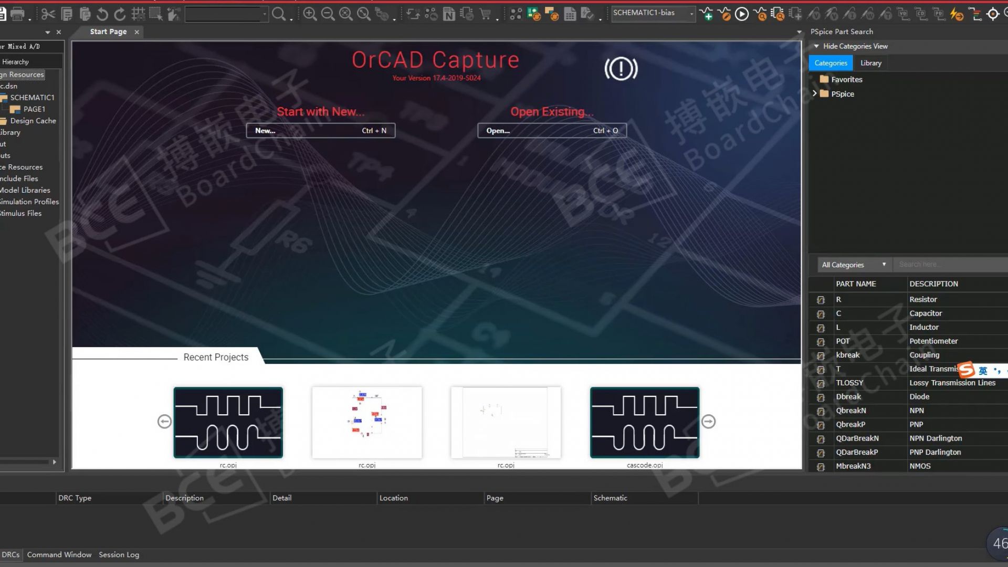1008x567 pixels.
Task: Click the Sogou input method S icon
Action: click(967, 370)
